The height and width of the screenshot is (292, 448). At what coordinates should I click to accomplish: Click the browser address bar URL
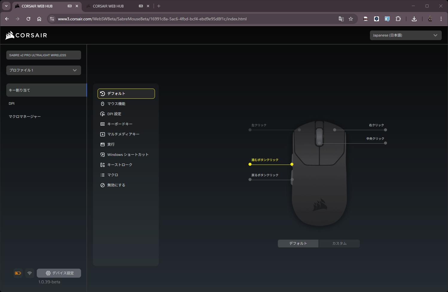coord(152,19)
